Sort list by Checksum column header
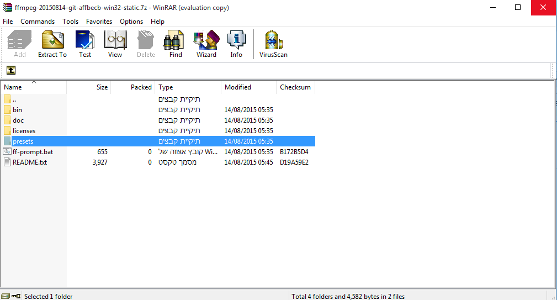The image size is (557, 300). (x=295, y=87)
